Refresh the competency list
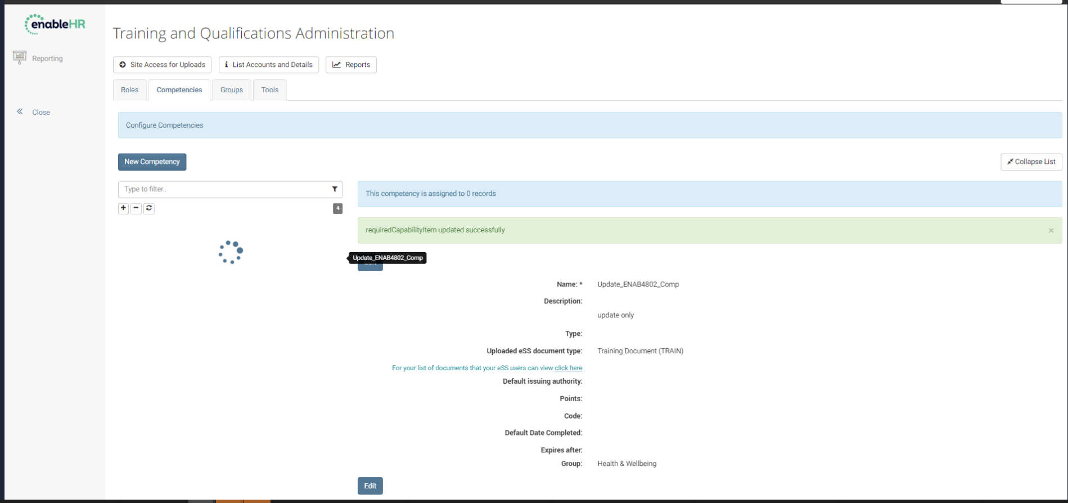 coord(149,208)
